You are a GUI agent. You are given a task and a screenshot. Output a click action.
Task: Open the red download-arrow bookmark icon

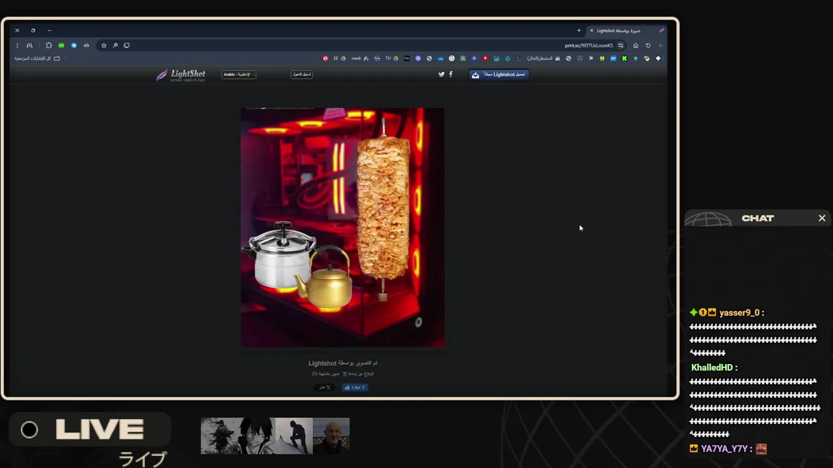tap(485, 58)
